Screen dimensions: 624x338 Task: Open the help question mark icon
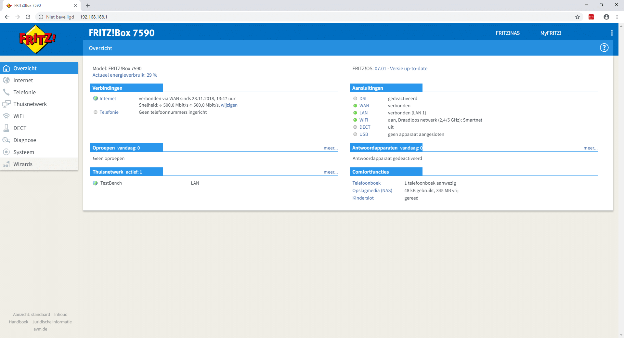[x=604, y=48]
